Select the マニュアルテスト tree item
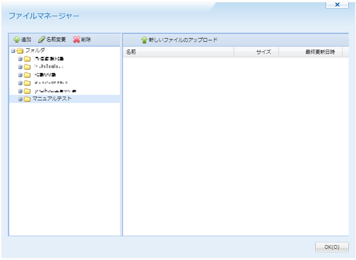 65,99
